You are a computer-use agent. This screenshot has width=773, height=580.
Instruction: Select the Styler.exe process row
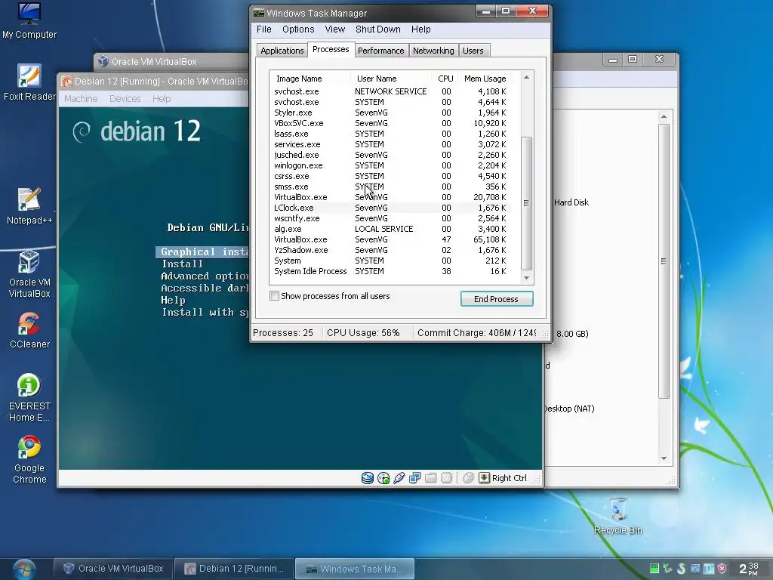click(x=390, y=113)
